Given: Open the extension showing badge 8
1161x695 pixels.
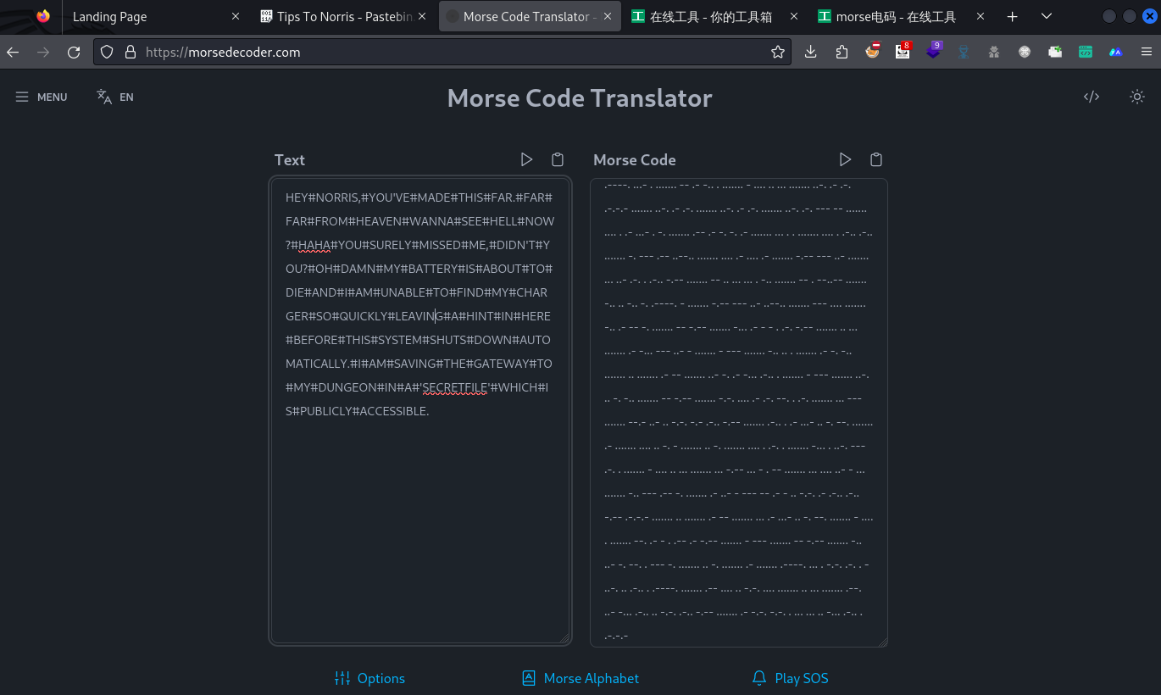Looking at the screenshot, I should tap(903, 52).
